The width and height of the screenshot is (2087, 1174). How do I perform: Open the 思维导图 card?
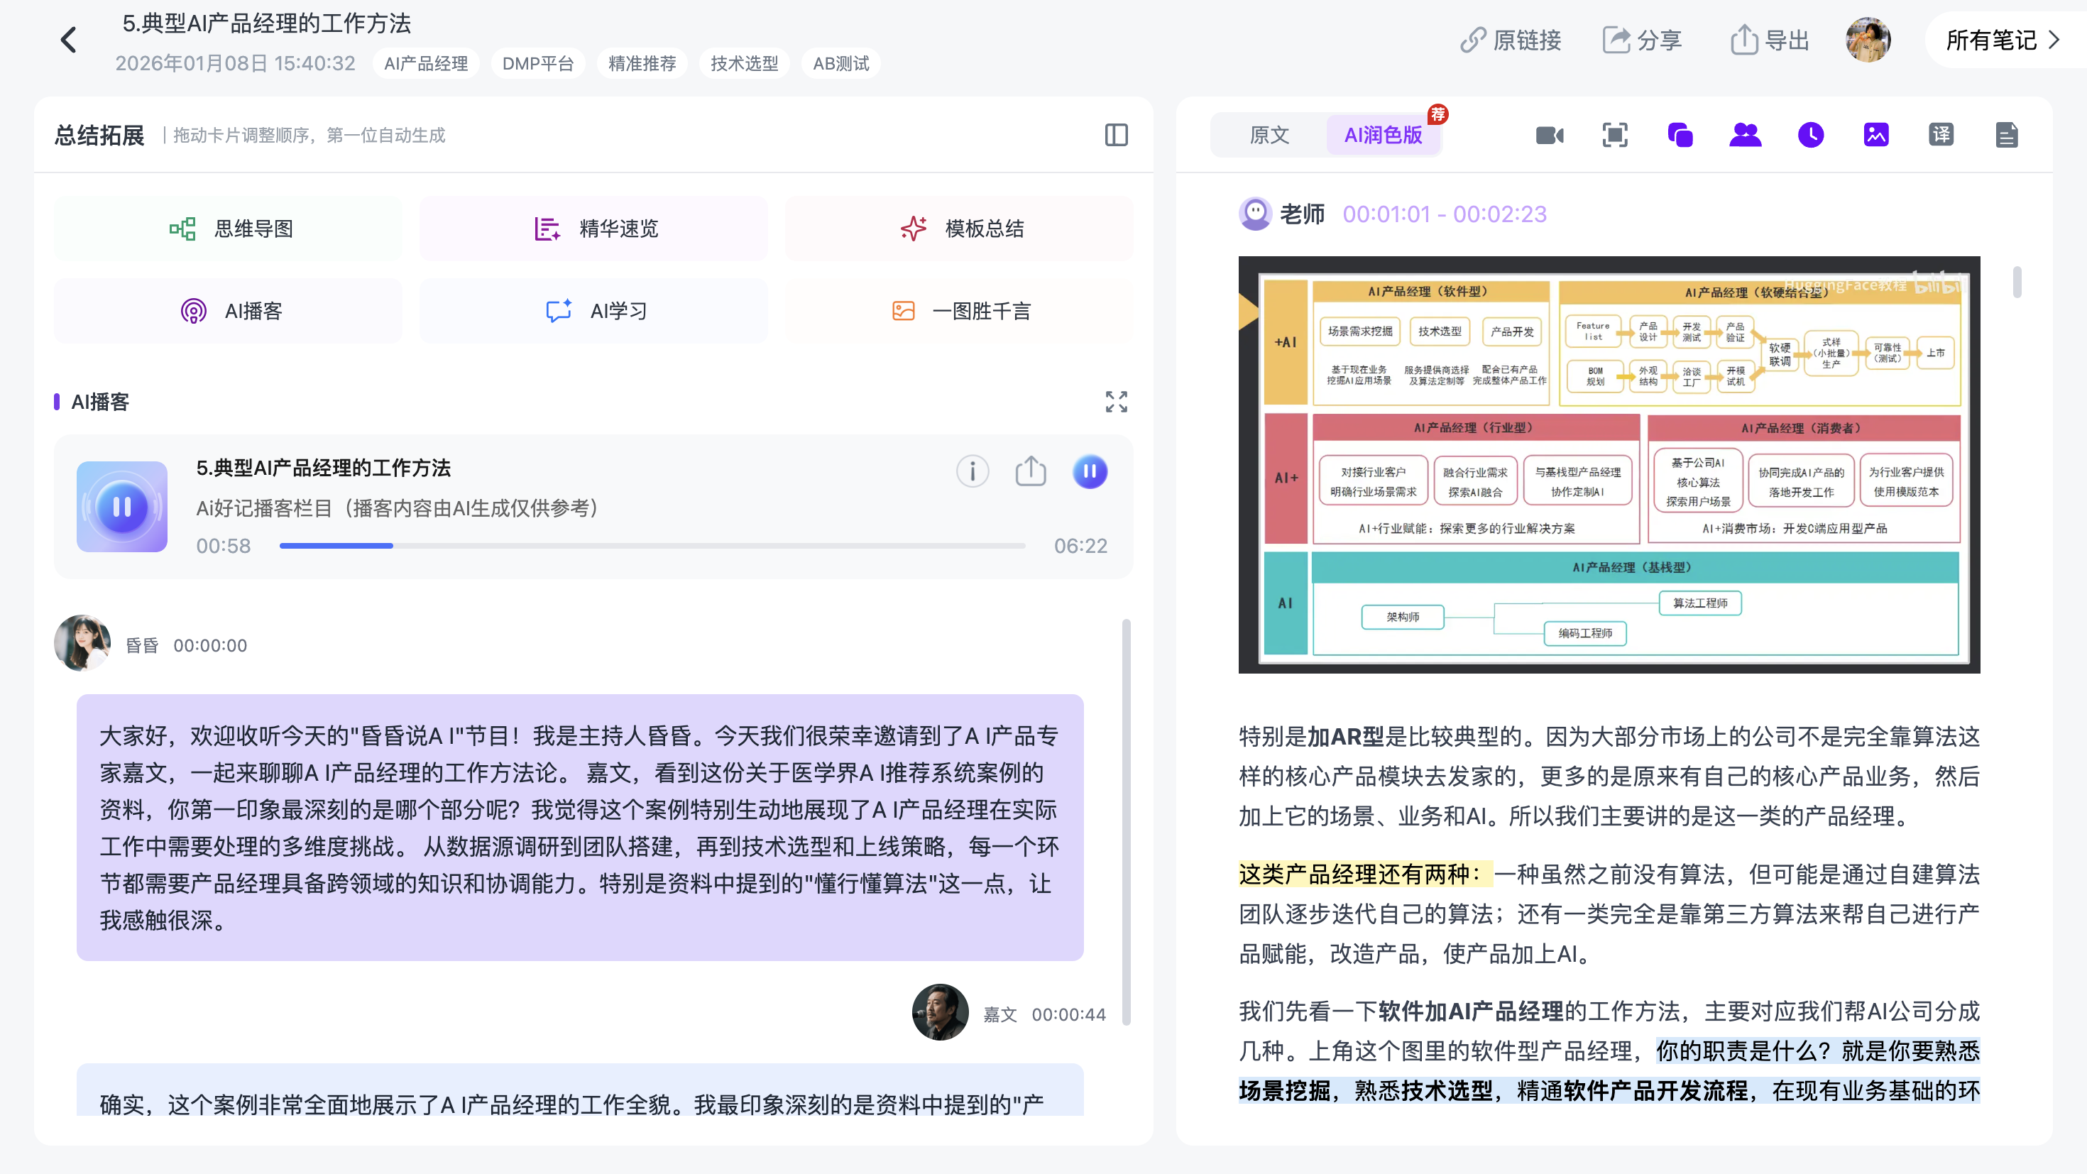[229, 229]
